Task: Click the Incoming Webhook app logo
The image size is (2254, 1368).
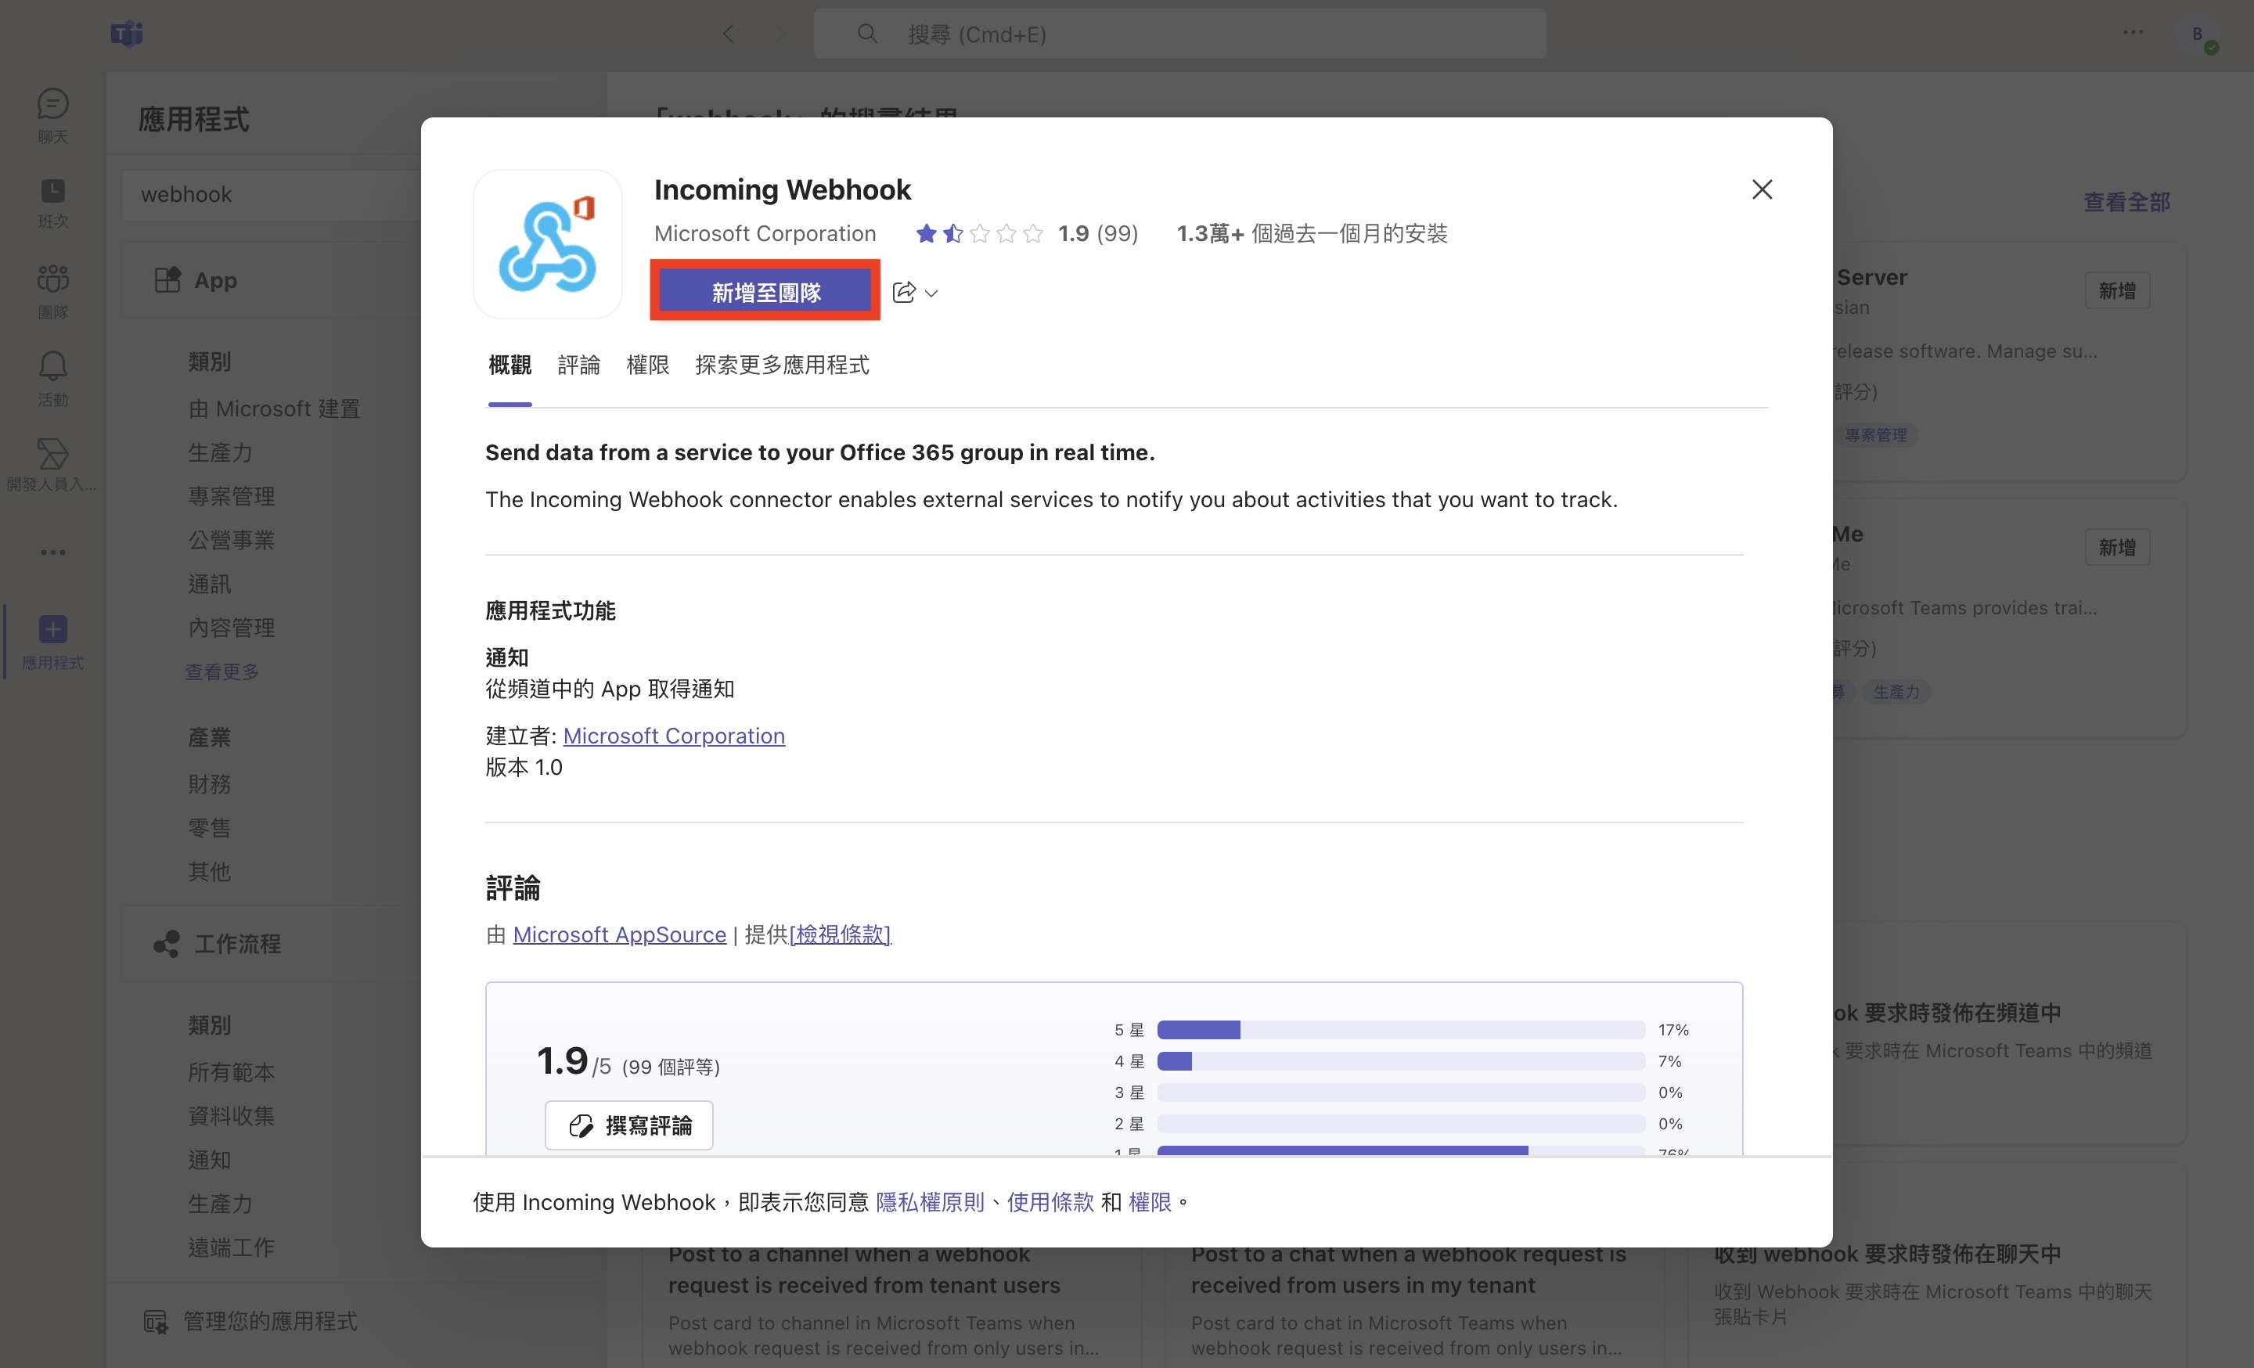Action: pos(547,243)
